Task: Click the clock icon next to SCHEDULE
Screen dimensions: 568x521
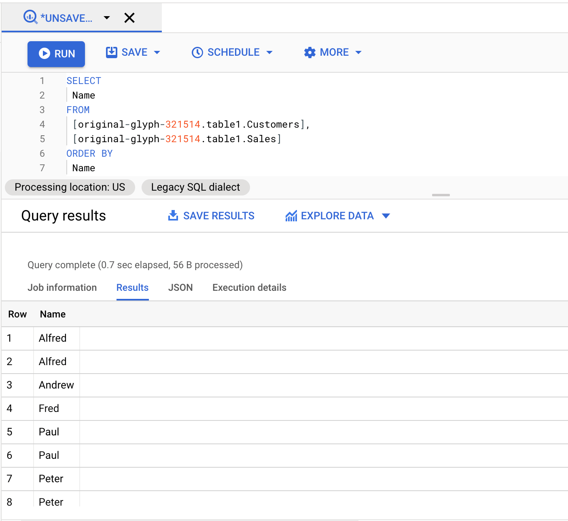Action: [197, 52]
